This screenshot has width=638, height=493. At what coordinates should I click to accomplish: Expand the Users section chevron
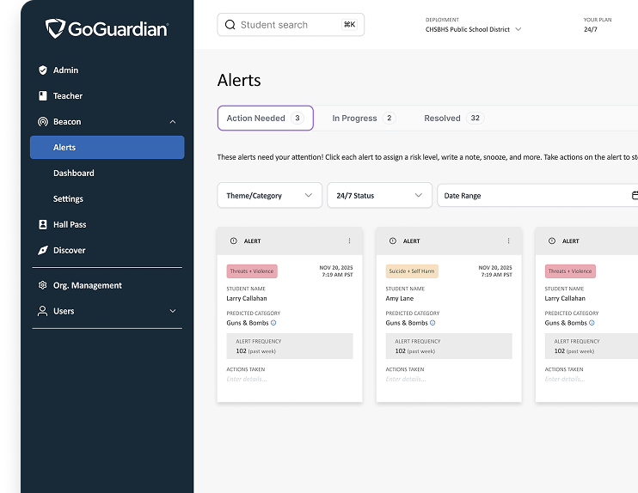pyautogui.click(x=173, y=311)
